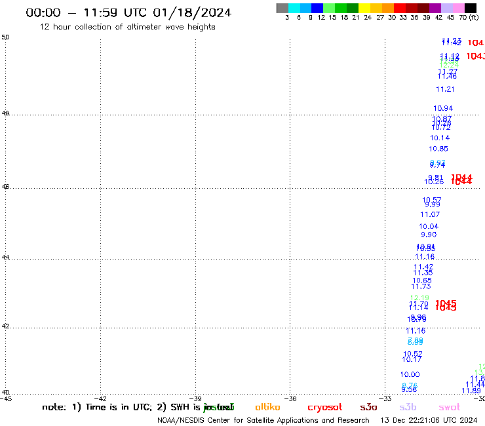
Task: Click the wave height value 10.00
Action: [410, 375]
